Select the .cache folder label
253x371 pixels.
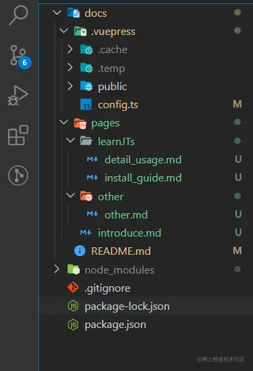[113, 50]
